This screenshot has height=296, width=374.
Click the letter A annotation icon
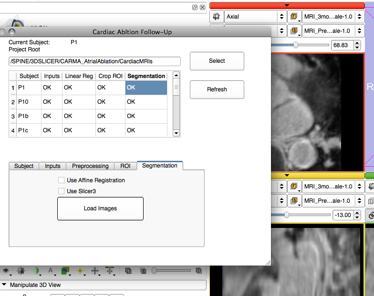[51, 271]
